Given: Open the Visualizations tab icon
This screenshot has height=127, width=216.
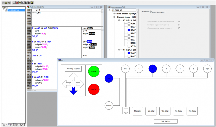Looking at the screenshot, I should click(x=16, y=125).
